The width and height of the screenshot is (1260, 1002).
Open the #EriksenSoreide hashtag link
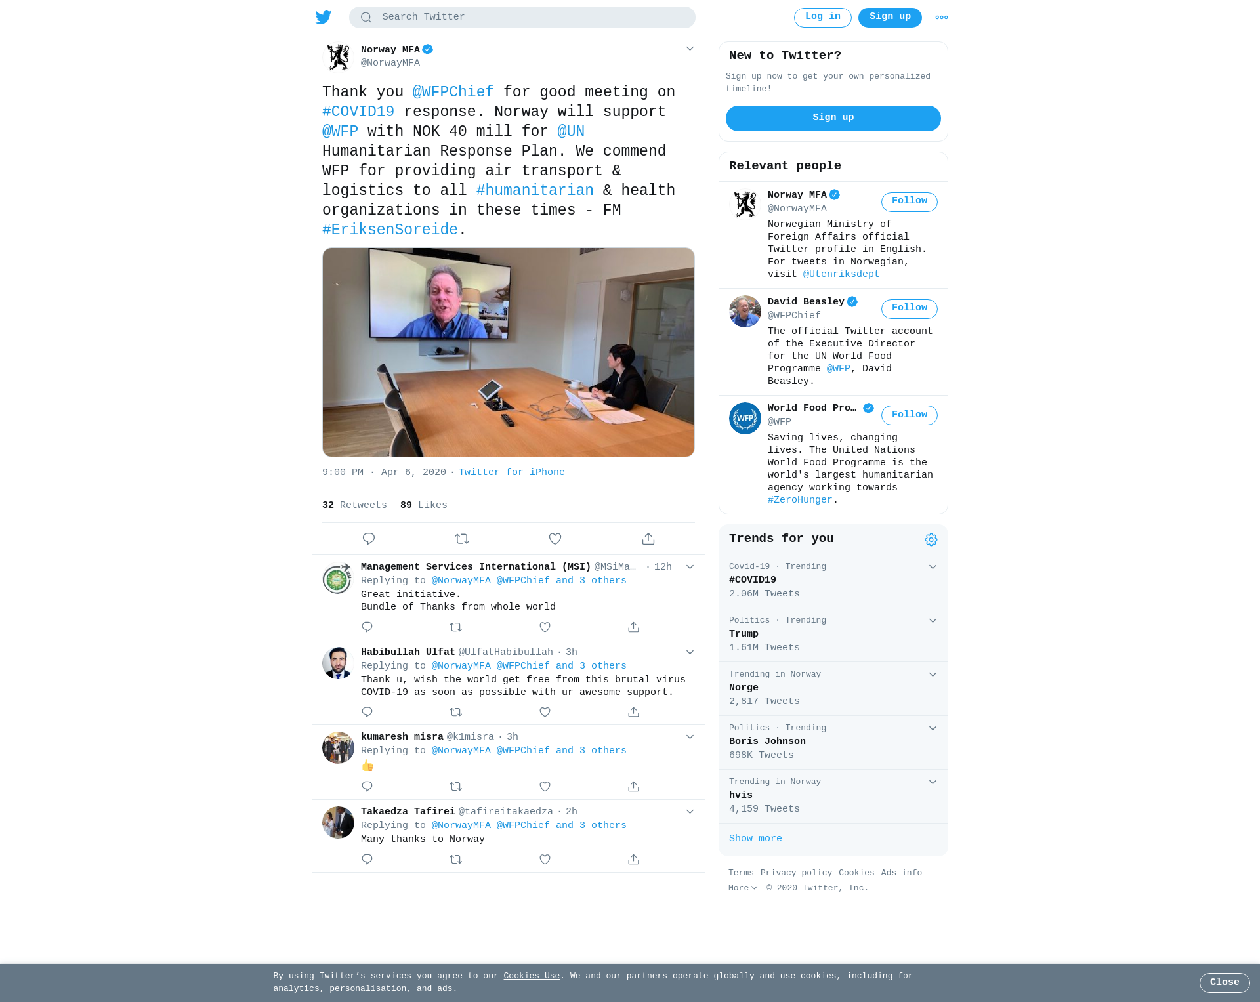[x=390, y=230]
